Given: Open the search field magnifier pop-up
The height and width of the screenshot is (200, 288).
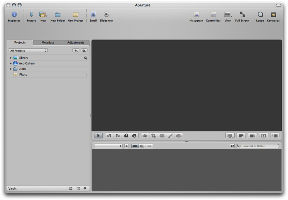Looking at the screenshot, I should (239, 146).
